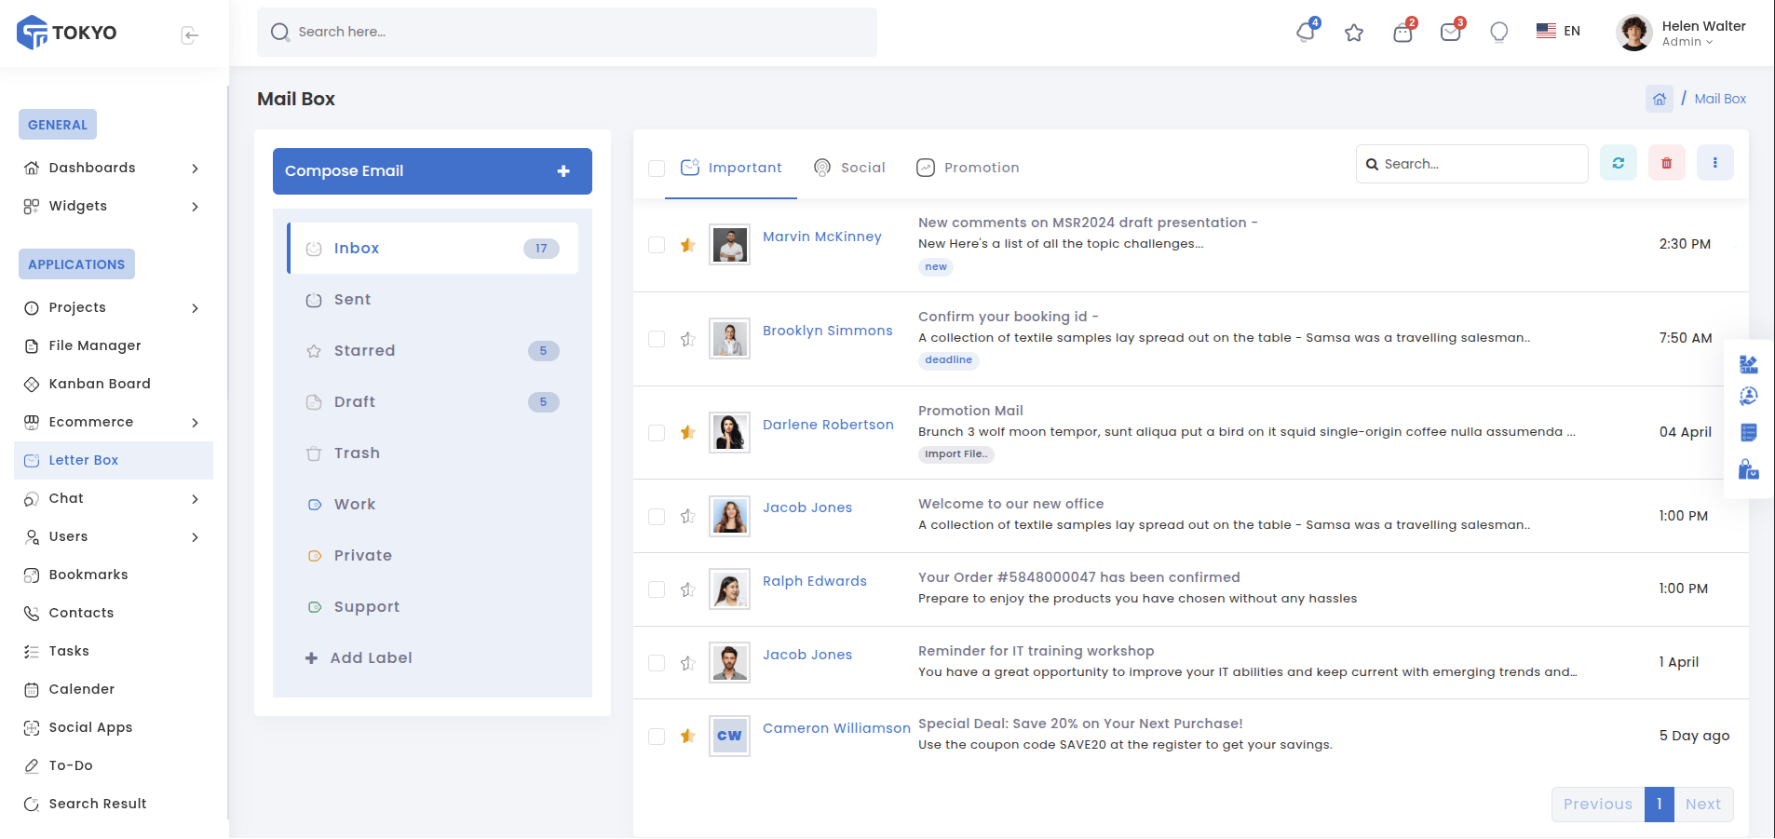
Task: Check Ralph Edwards email checkbox
Action: tap(657, 589)
